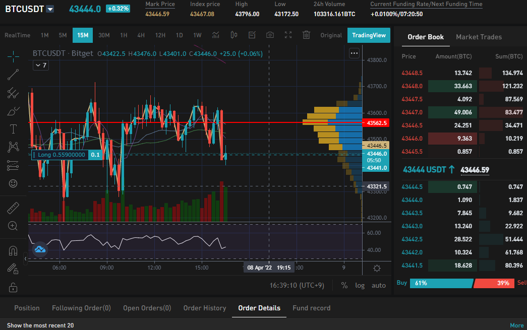Select the long position prediction tool
527x330 pixels.
click(x=13, y=165)
